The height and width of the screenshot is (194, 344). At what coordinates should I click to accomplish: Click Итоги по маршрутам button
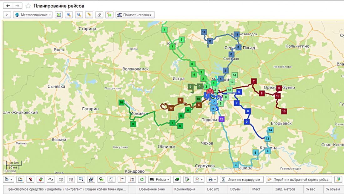(x=241, y=180)
